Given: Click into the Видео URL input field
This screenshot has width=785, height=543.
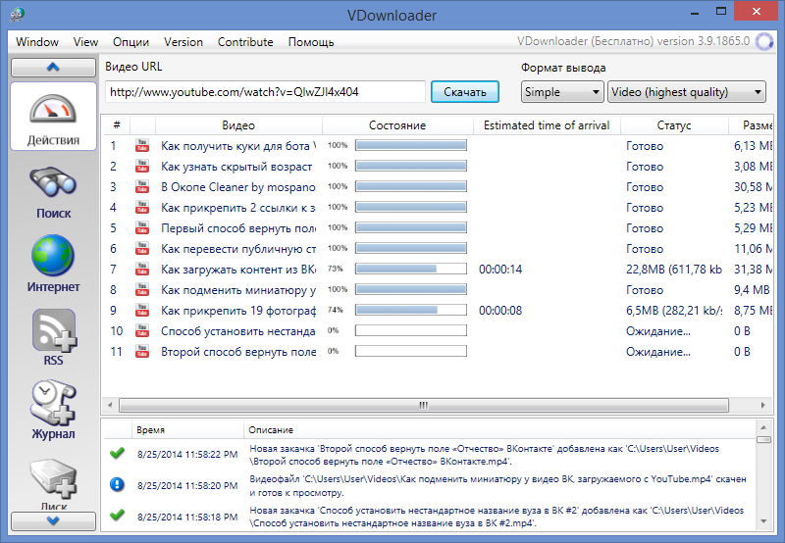Looking at the screenshot, I should (x=265, y=92).
